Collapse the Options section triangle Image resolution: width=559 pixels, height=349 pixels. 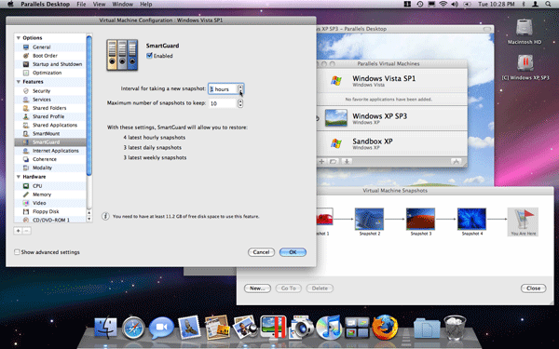pyautogui.click(x=19, y=38)
